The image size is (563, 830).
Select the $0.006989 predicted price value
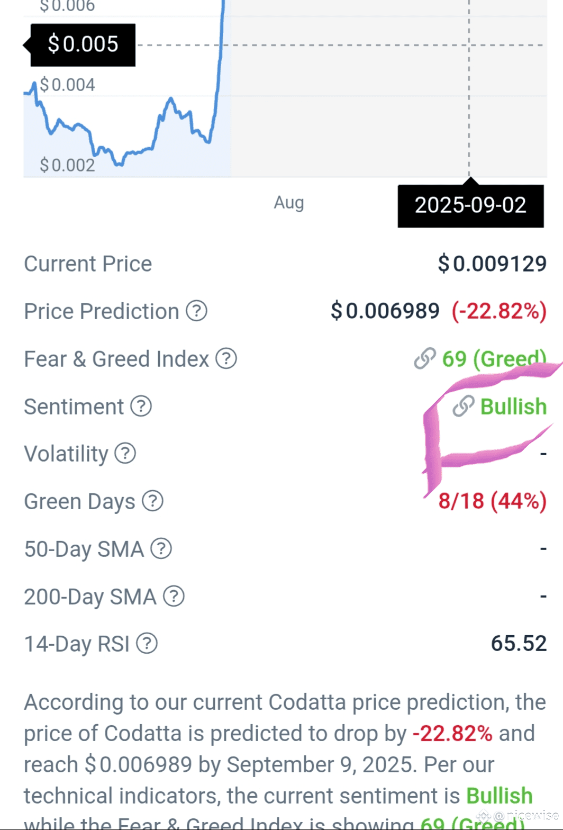385,311
